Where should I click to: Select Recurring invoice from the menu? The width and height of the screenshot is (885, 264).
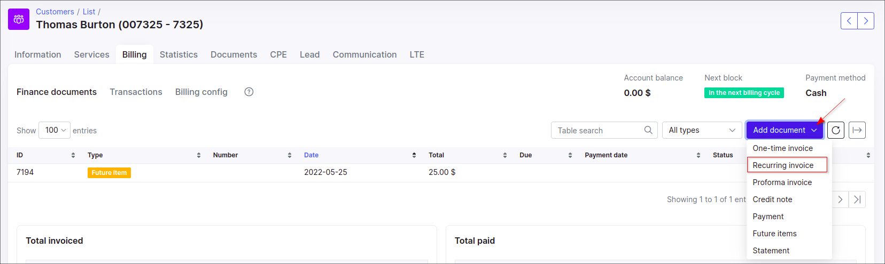tap(783, 165)
